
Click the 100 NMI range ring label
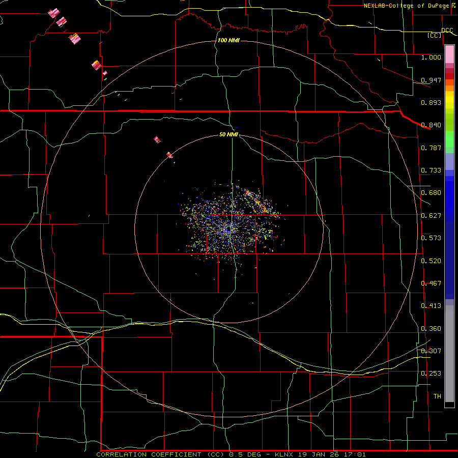[x=228, y=40]
